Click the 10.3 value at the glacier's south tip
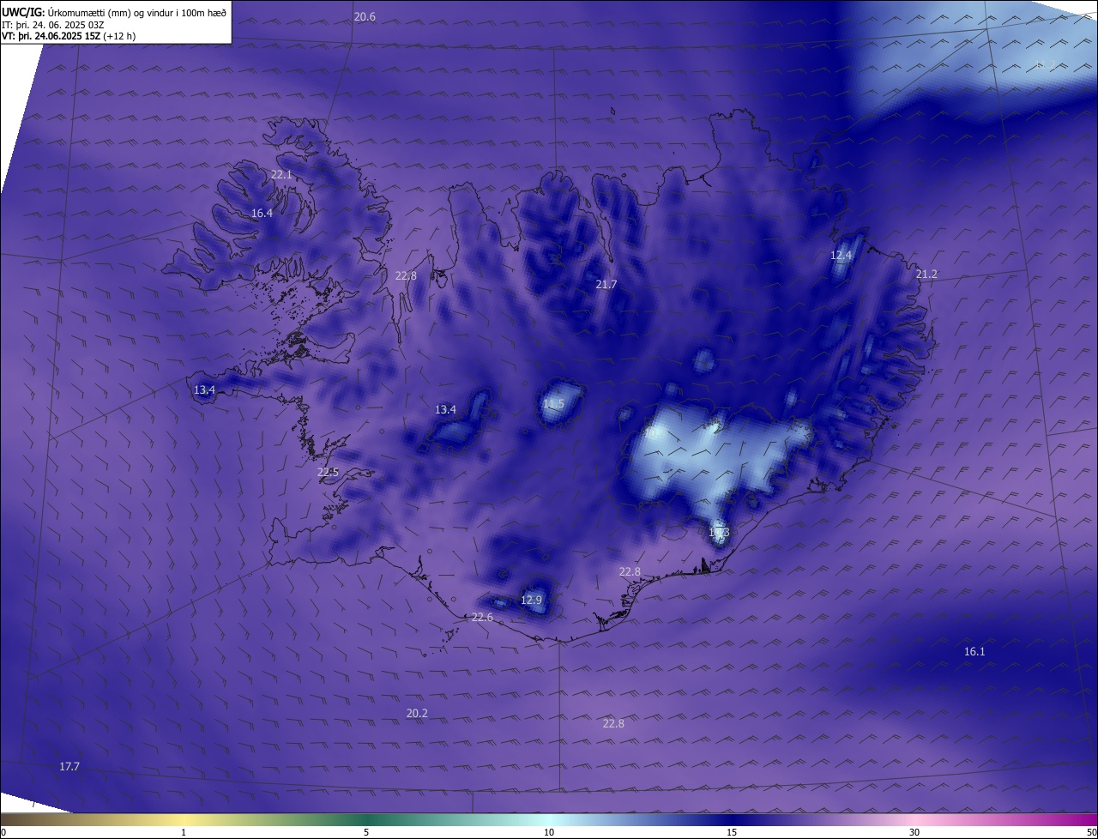This screenshot has width=1098, height=839. (x=719, y=533)
